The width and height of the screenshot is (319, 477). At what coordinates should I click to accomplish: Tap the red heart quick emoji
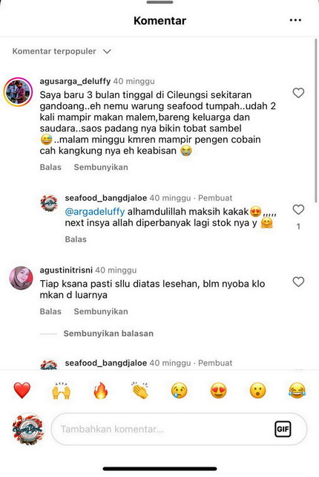[22, 390]
